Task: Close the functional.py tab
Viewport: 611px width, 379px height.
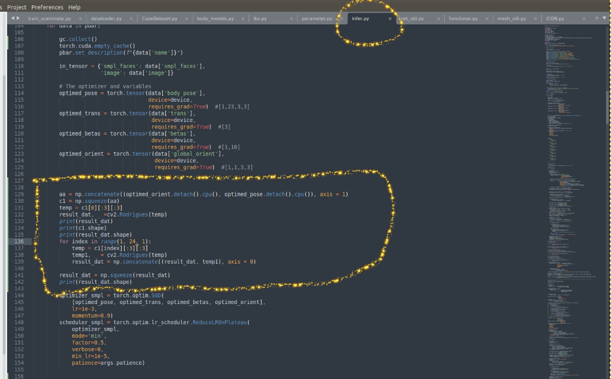Action: click(x=486, y=18)
